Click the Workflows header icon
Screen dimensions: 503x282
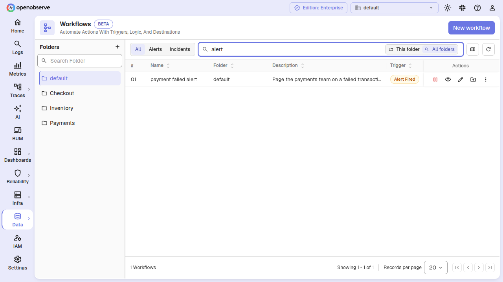(47, 28)
